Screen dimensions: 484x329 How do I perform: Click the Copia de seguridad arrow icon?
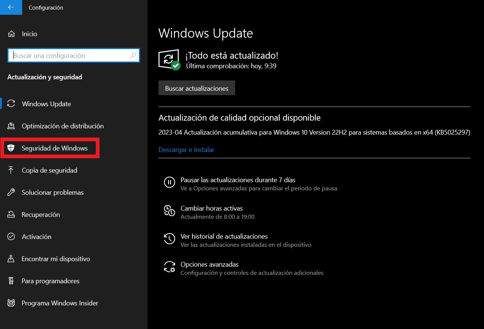tap(11, 170)
